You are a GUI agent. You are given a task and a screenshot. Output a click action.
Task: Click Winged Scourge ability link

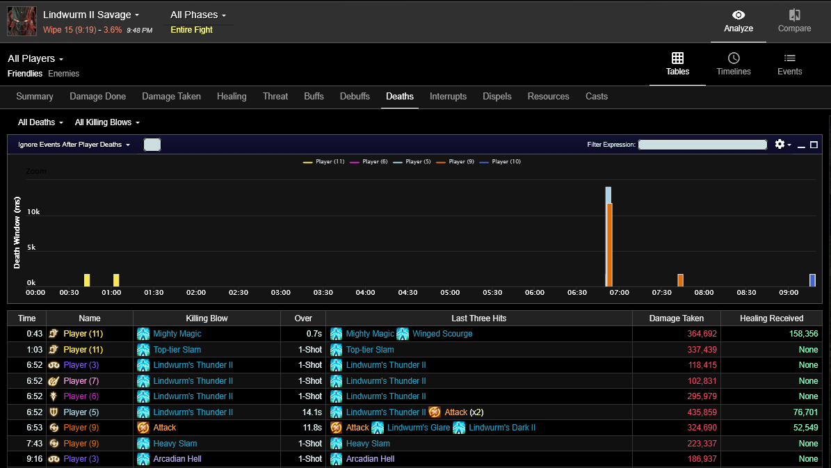click(442, 334)
